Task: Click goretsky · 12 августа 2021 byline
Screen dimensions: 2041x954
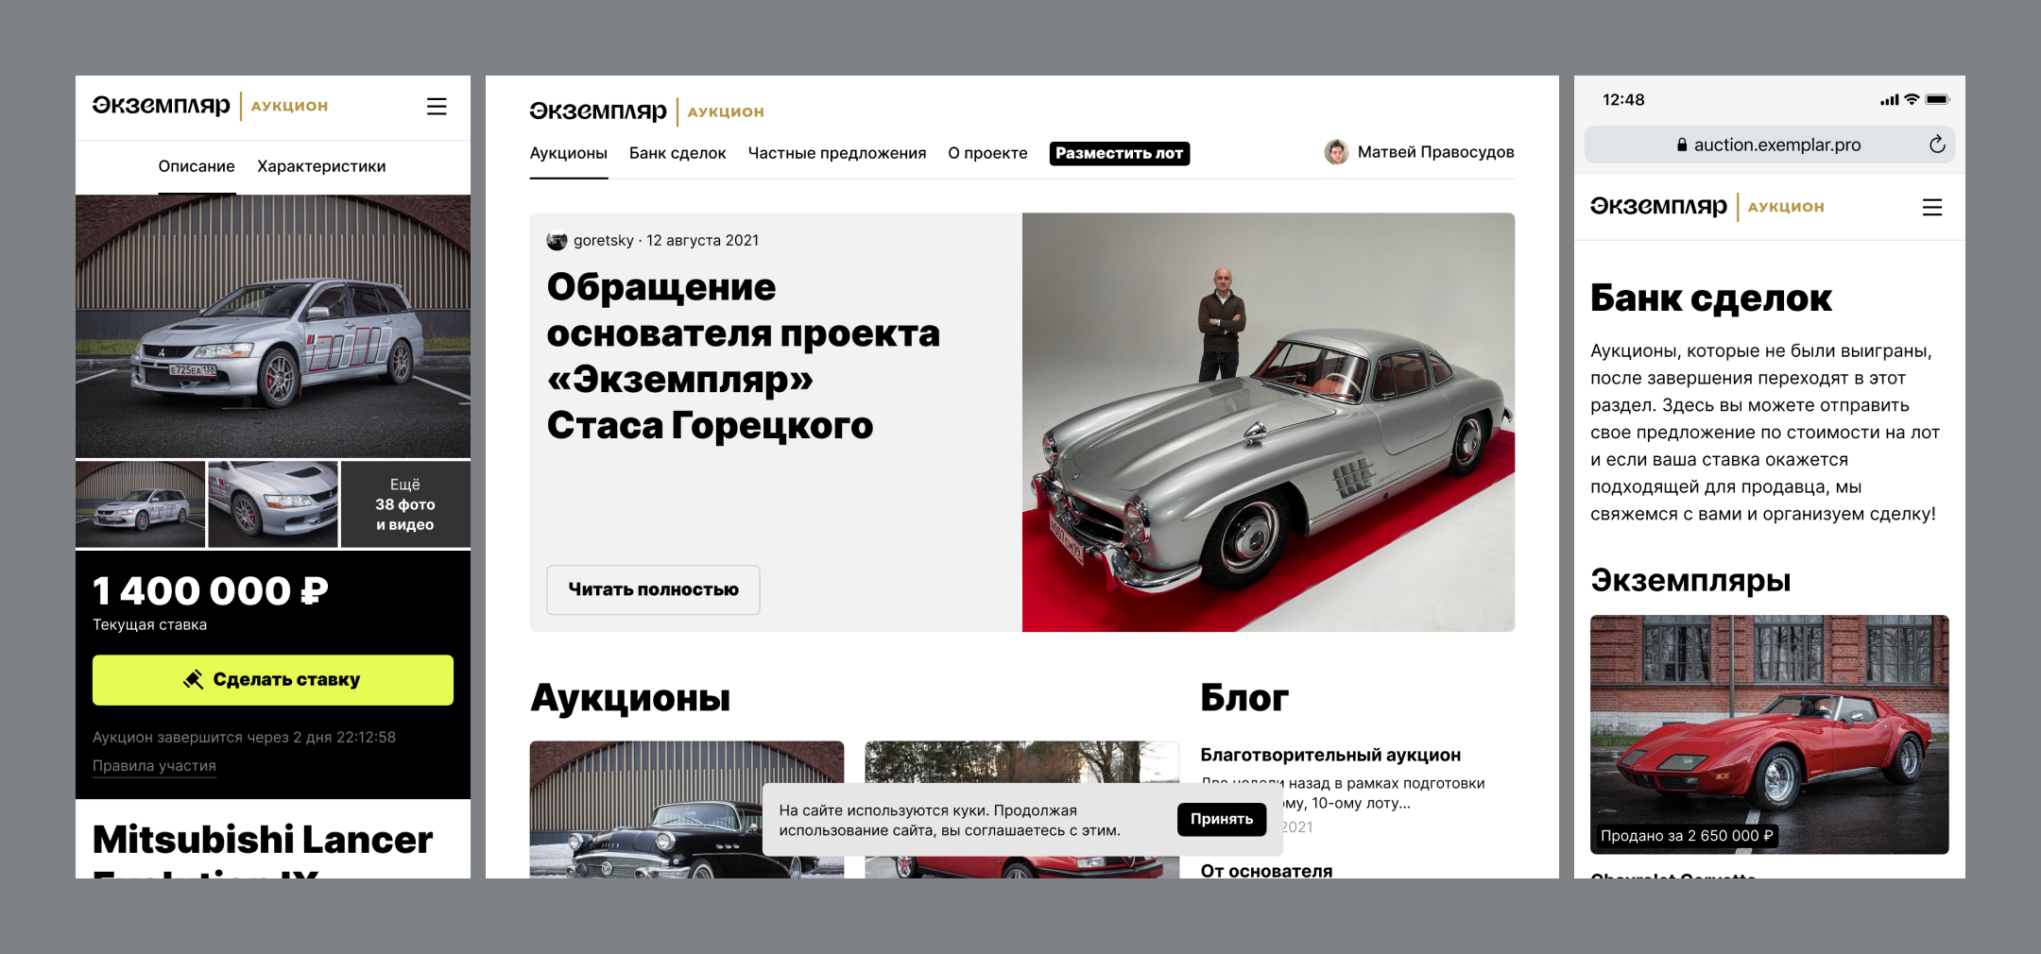Action: click(666, 241)
